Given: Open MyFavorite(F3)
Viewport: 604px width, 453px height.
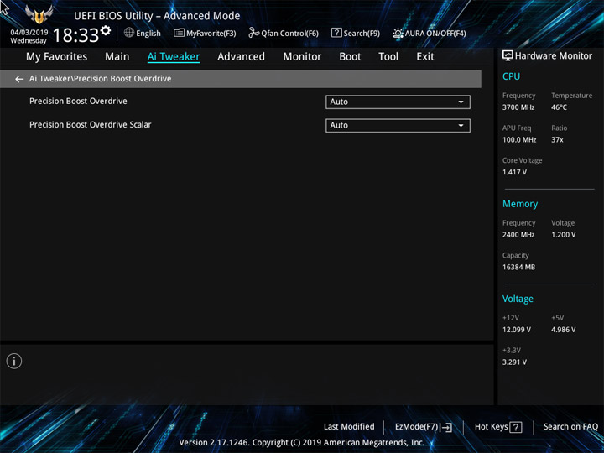Looking at the screenshot, I should 205,33.
